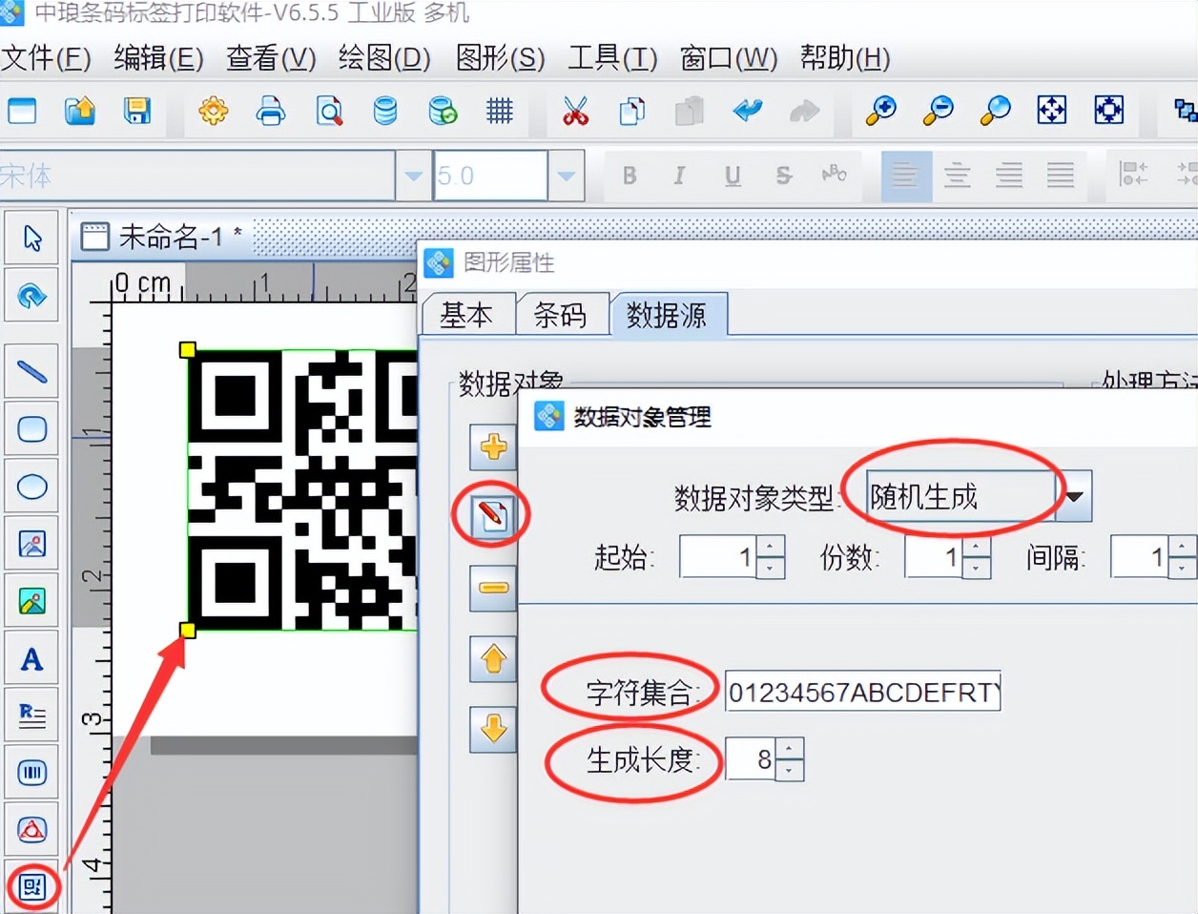Viewport: 1198px width, 914px height.
Task: Move data object up with the arrow
Action: pos(493,658)
